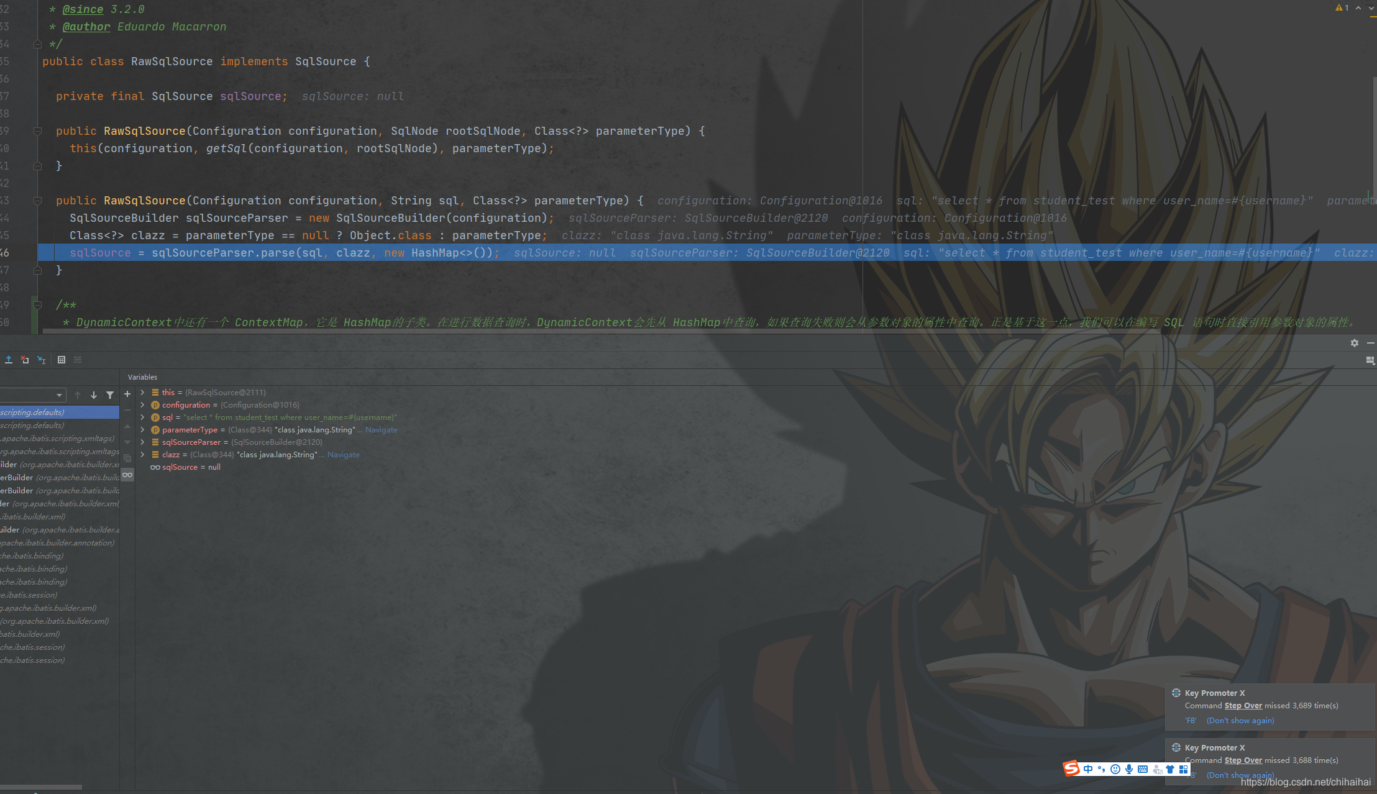Open the Evaluate Expression calculator icon
This screenshot has height=794, width=1377.
62,360
